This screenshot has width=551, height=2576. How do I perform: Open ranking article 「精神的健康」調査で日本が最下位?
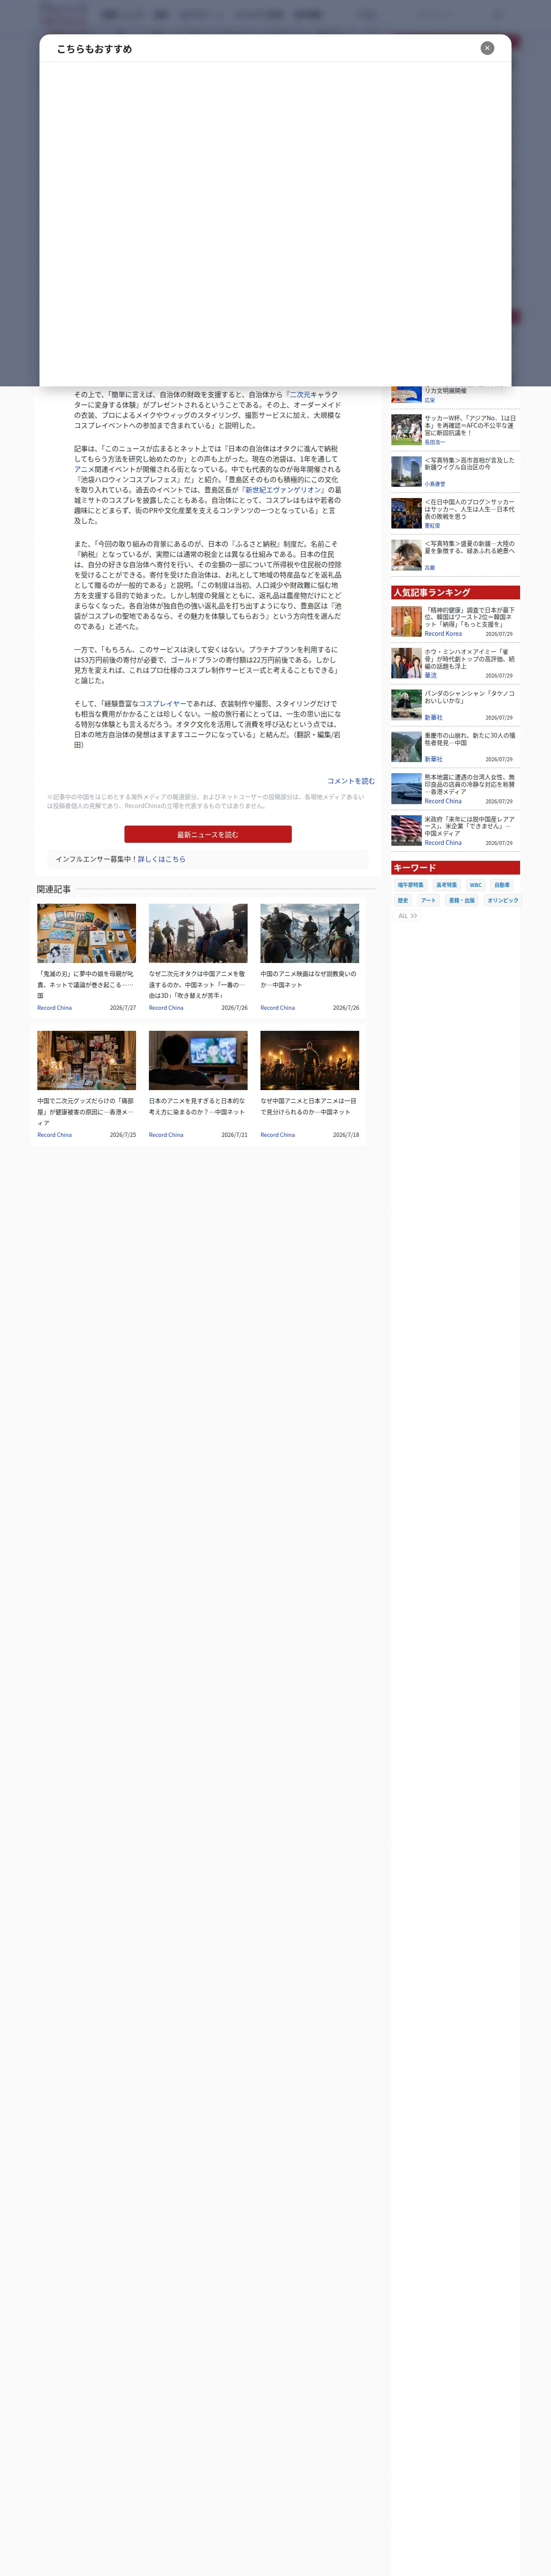tap(470, 617)
